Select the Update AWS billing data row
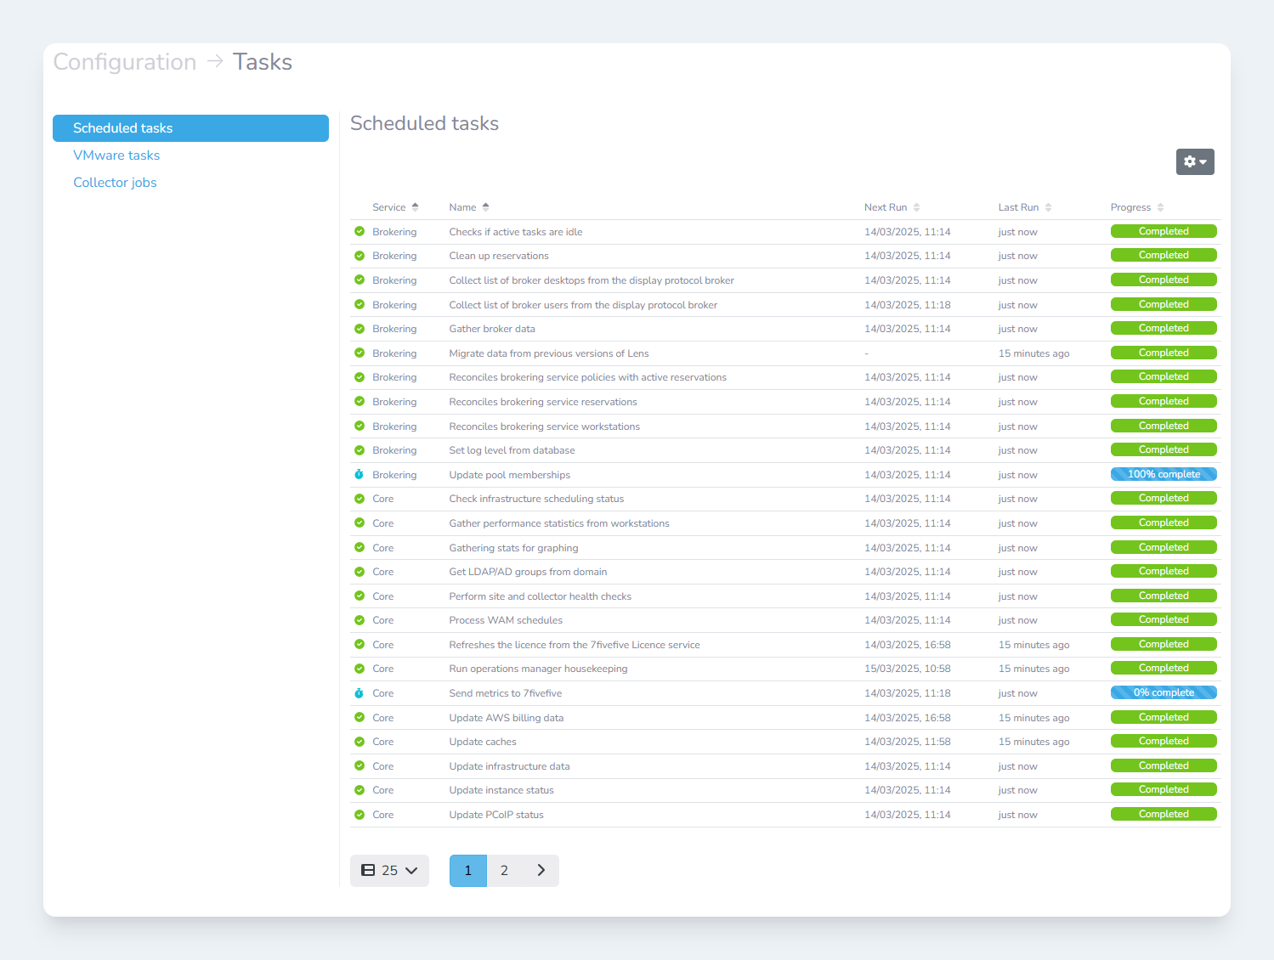Screen dimensions: 1274x960 (506, 718)
